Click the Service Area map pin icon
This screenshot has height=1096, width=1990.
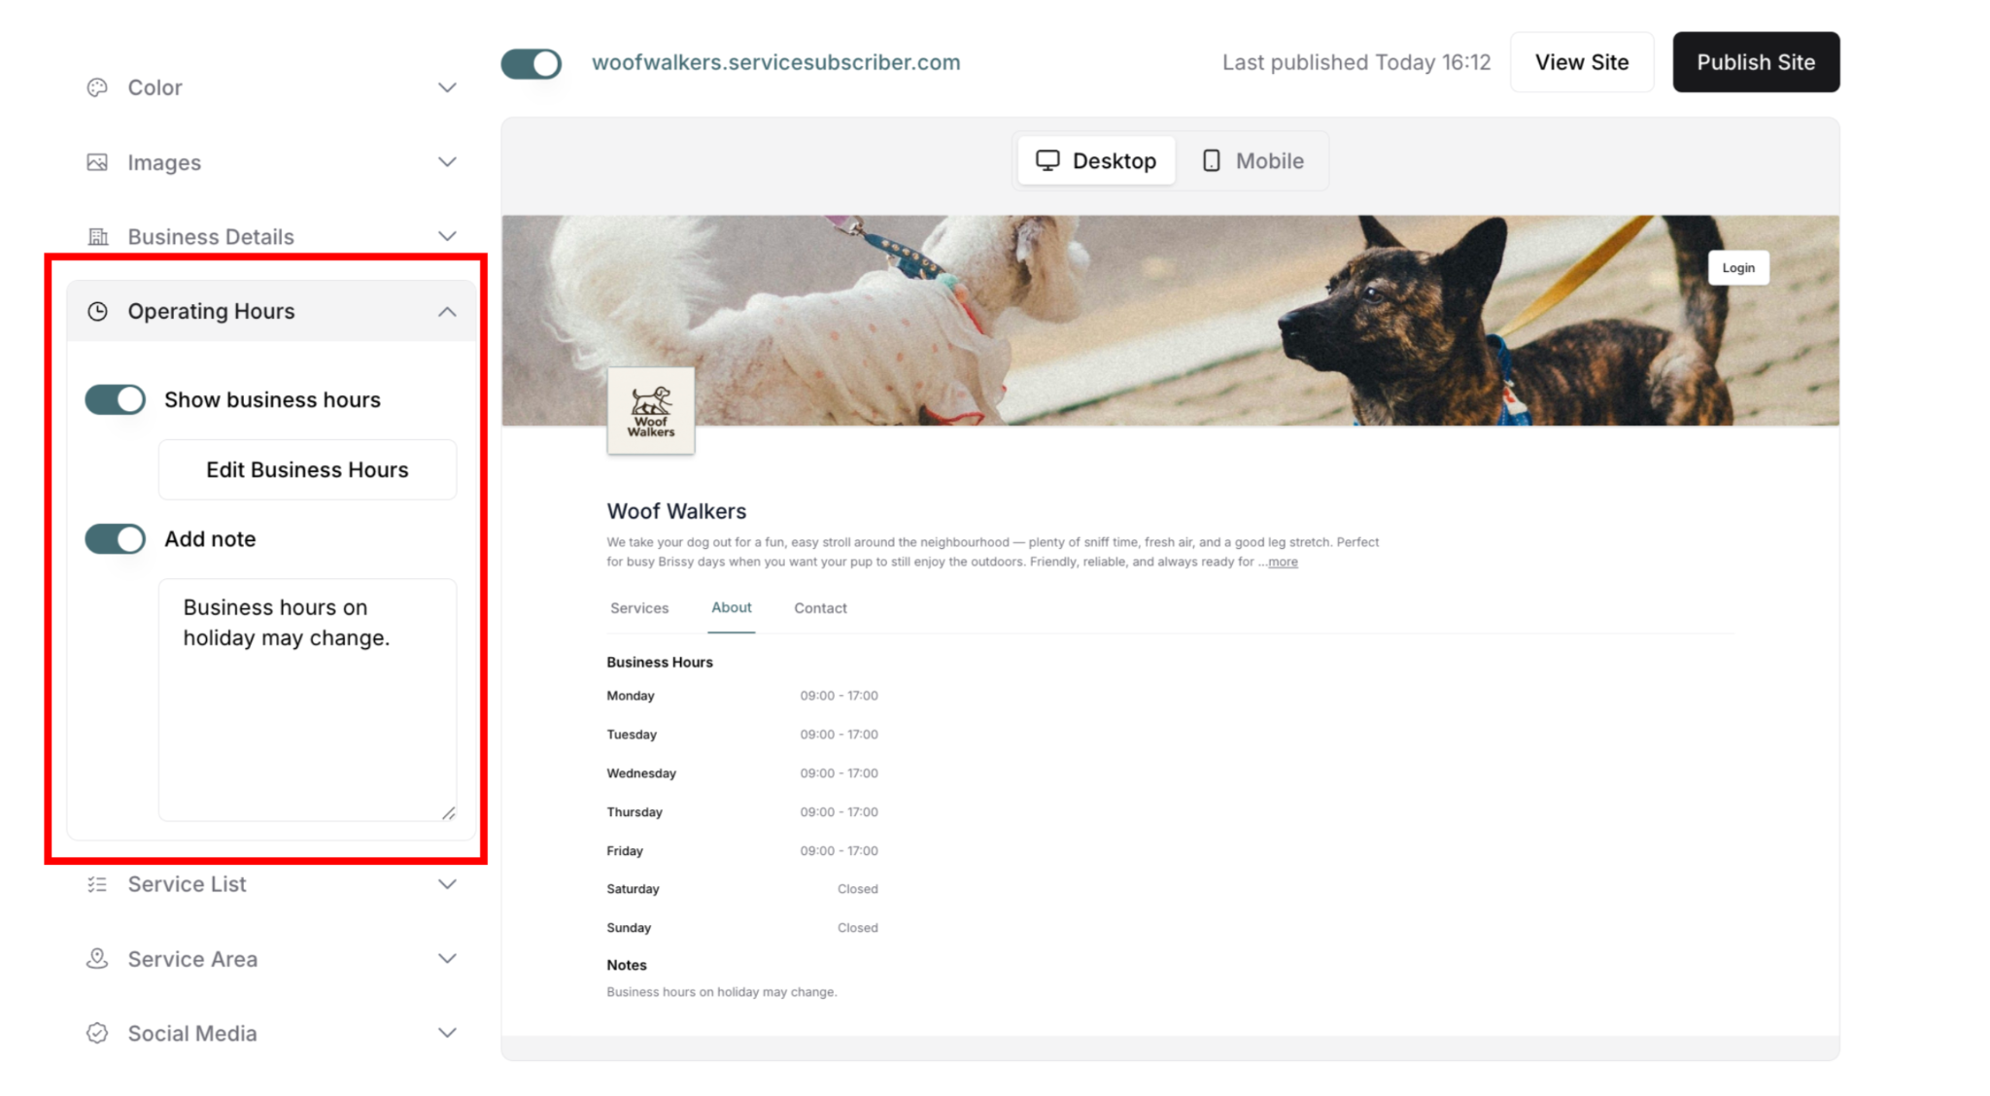[x=97, y=959]
